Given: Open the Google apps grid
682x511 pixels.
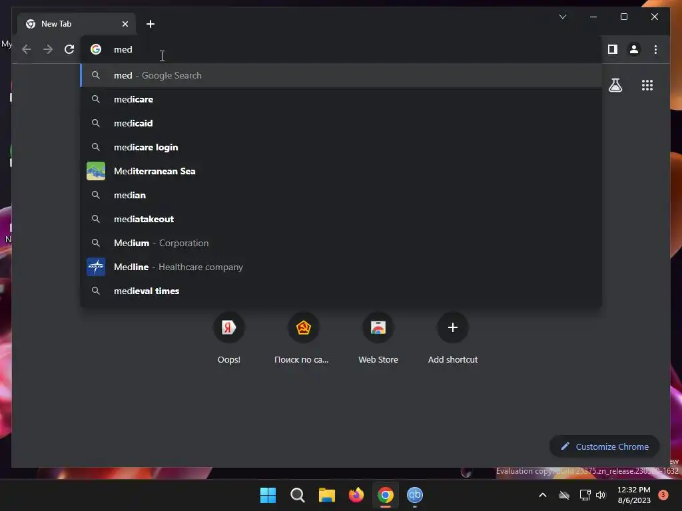Looking at the screenshot, I should tap(647, 85).
